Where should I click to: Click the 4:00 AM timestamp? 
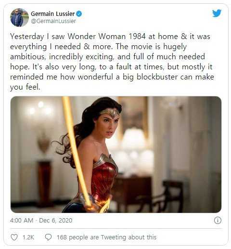(x=22, y=221)
